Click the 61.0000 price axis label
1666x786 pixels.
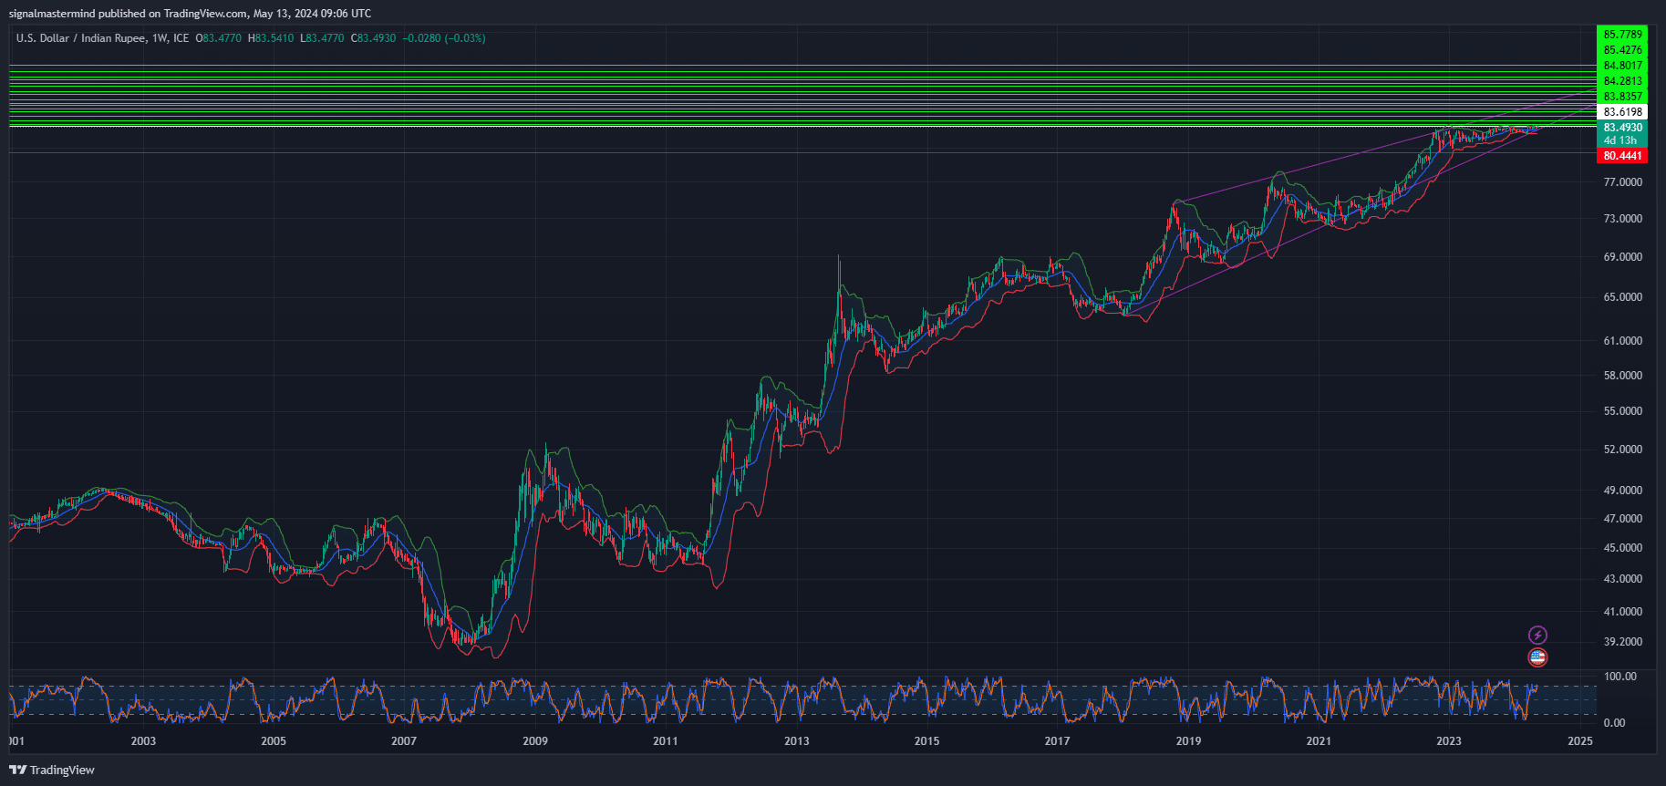tap(1623, 341)
